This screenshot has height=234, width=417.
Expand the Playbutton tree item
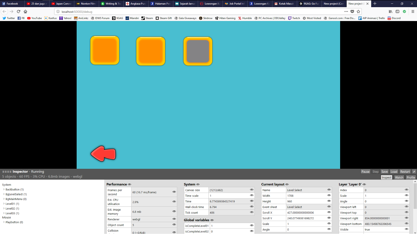click(x=4, y=222)
